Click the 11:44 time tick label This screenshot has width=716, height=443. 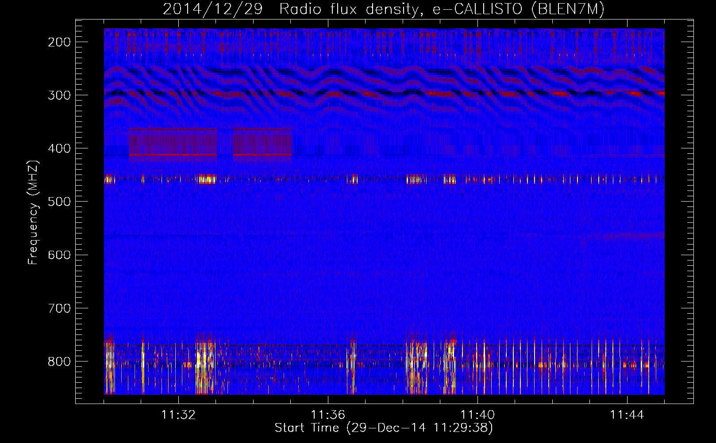coord(627,415)
